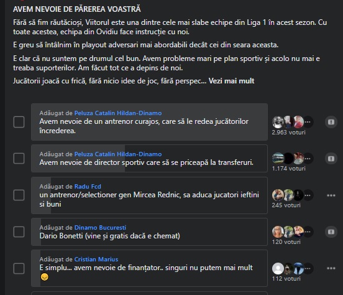Show more voters on the 245 voturi option

pyautogui.click(x=308, y=195)
